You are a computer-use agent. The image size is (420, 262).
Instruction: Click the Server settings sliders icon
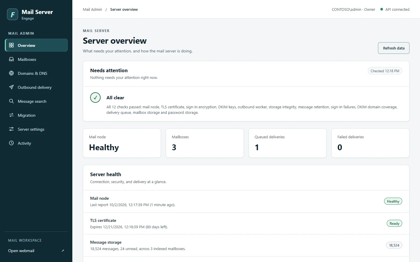coord(11,129)
